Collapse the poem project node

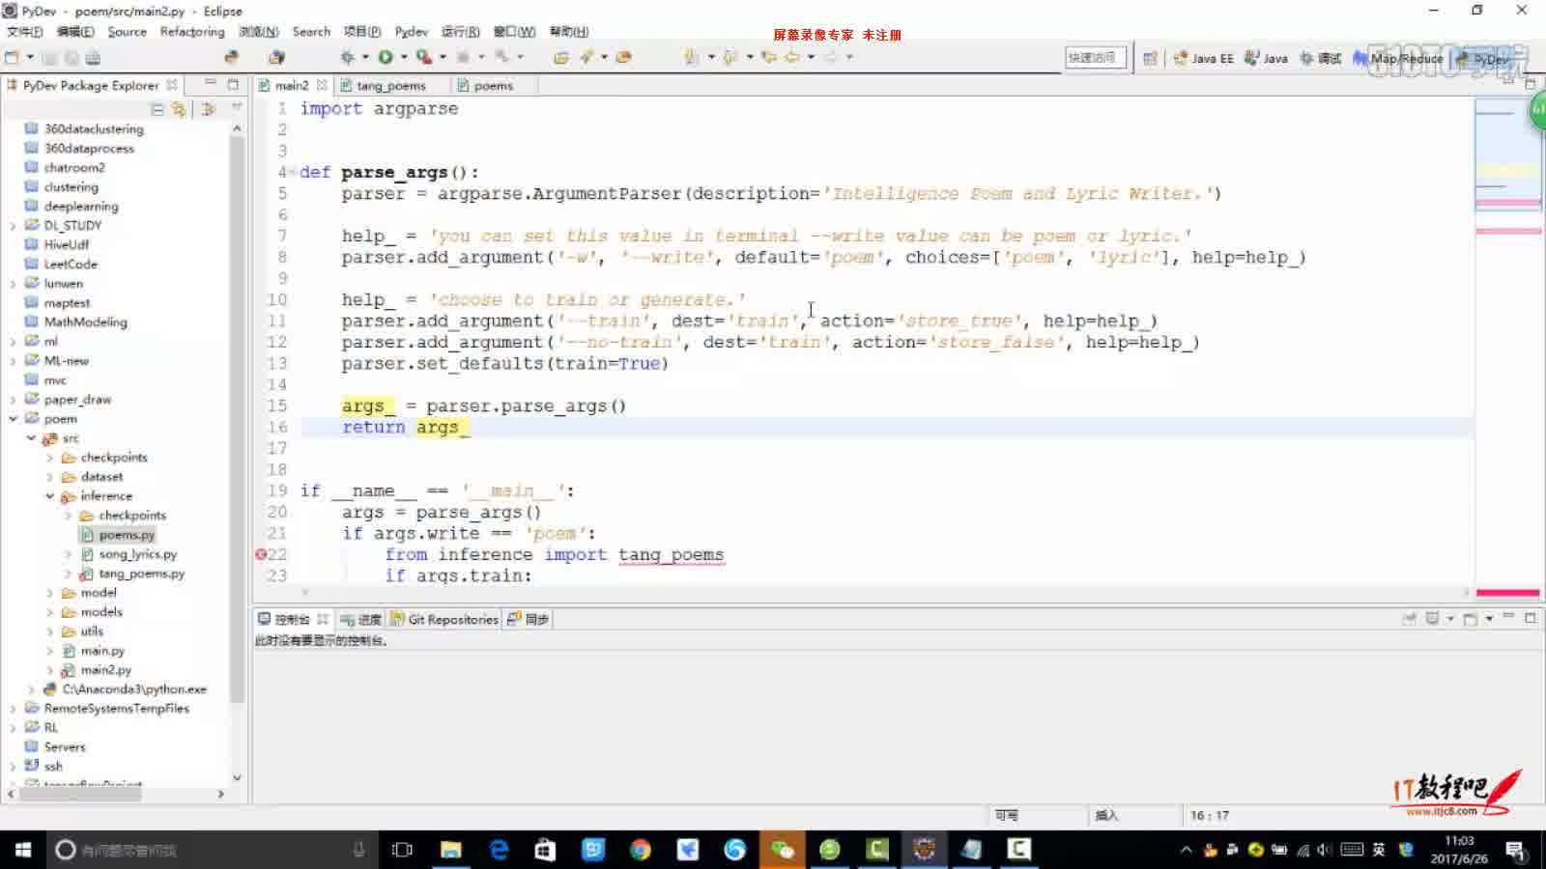pos(14,419)
